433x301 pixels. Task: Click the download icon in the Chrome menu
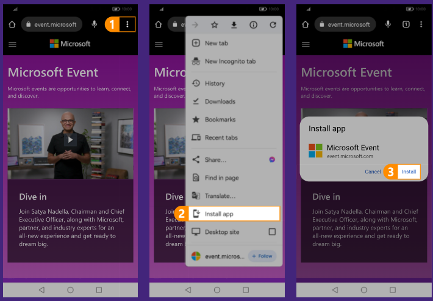tap(234, 25)
